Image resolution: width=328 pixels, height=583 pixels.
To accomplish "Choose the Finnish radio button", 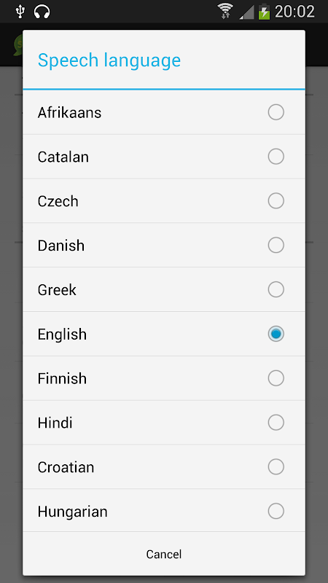I will [x=276, y=378].
